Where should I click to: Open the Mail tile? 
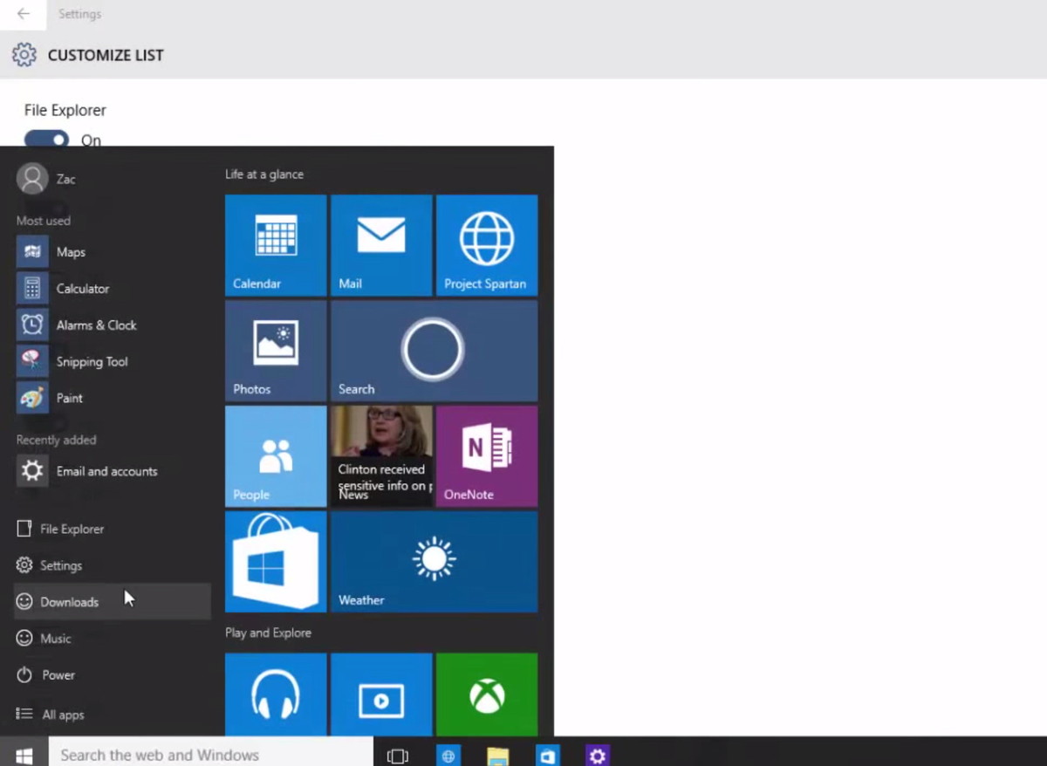coord(381,245)
